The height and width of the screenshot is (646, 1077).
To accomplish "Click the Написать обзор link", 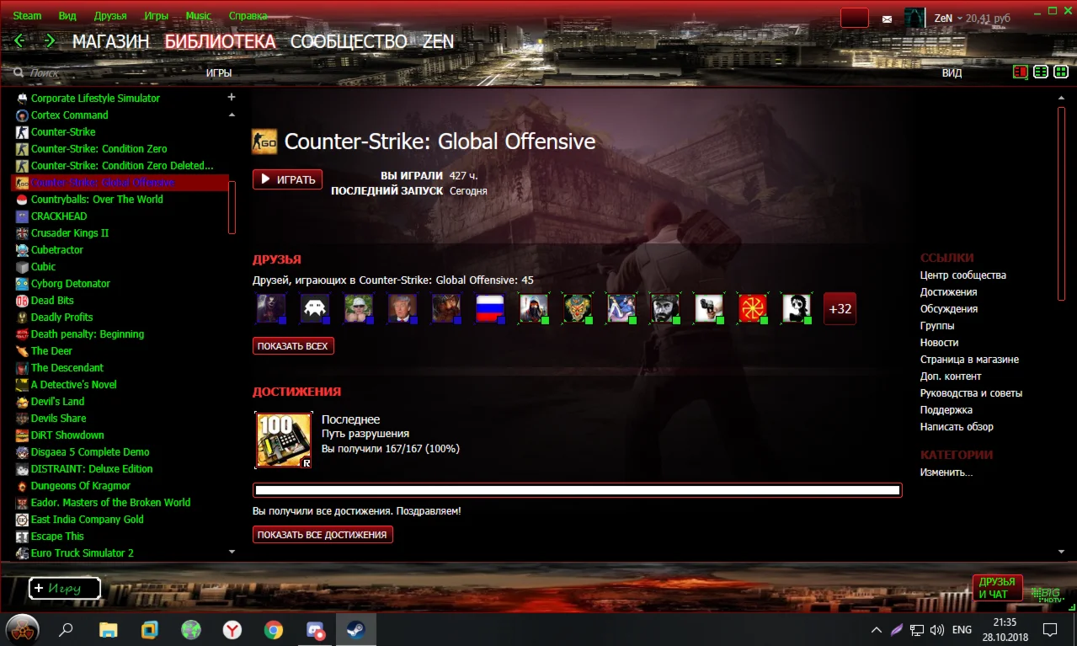I will pyautogui.click(x=957, y=427).
